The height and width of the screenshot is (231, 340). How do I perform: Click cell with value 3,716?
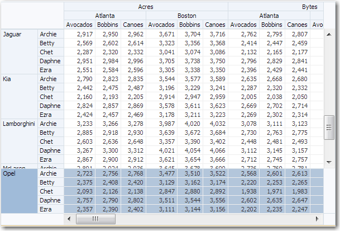click(216, 34)
